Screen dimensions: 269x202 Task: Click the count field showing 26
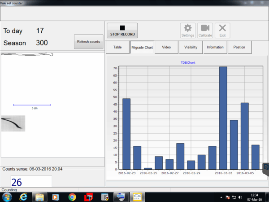[31, 181]
